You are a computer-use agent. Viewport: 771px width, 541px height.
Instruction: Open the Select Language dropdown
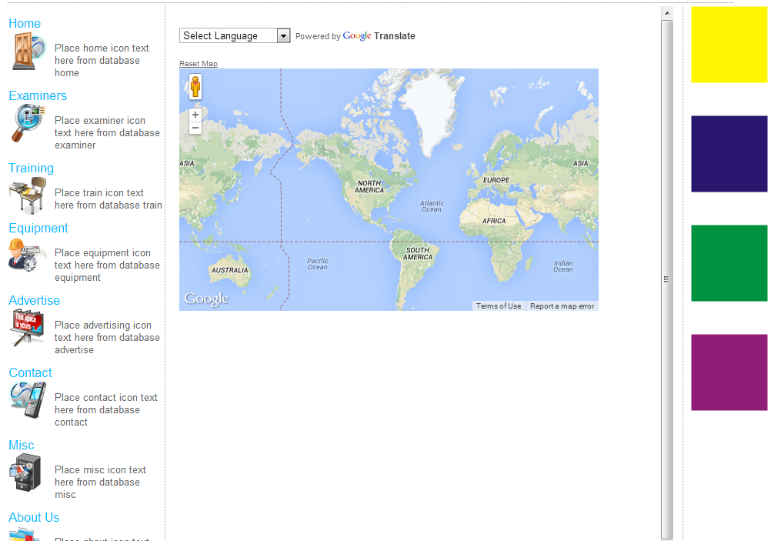click(235, 35)
